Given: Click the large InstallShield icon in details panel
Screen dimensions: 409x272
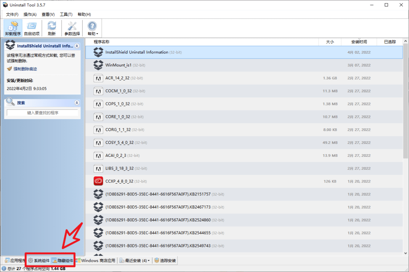Looking at the screenshot, I should (x=10, y=45).
